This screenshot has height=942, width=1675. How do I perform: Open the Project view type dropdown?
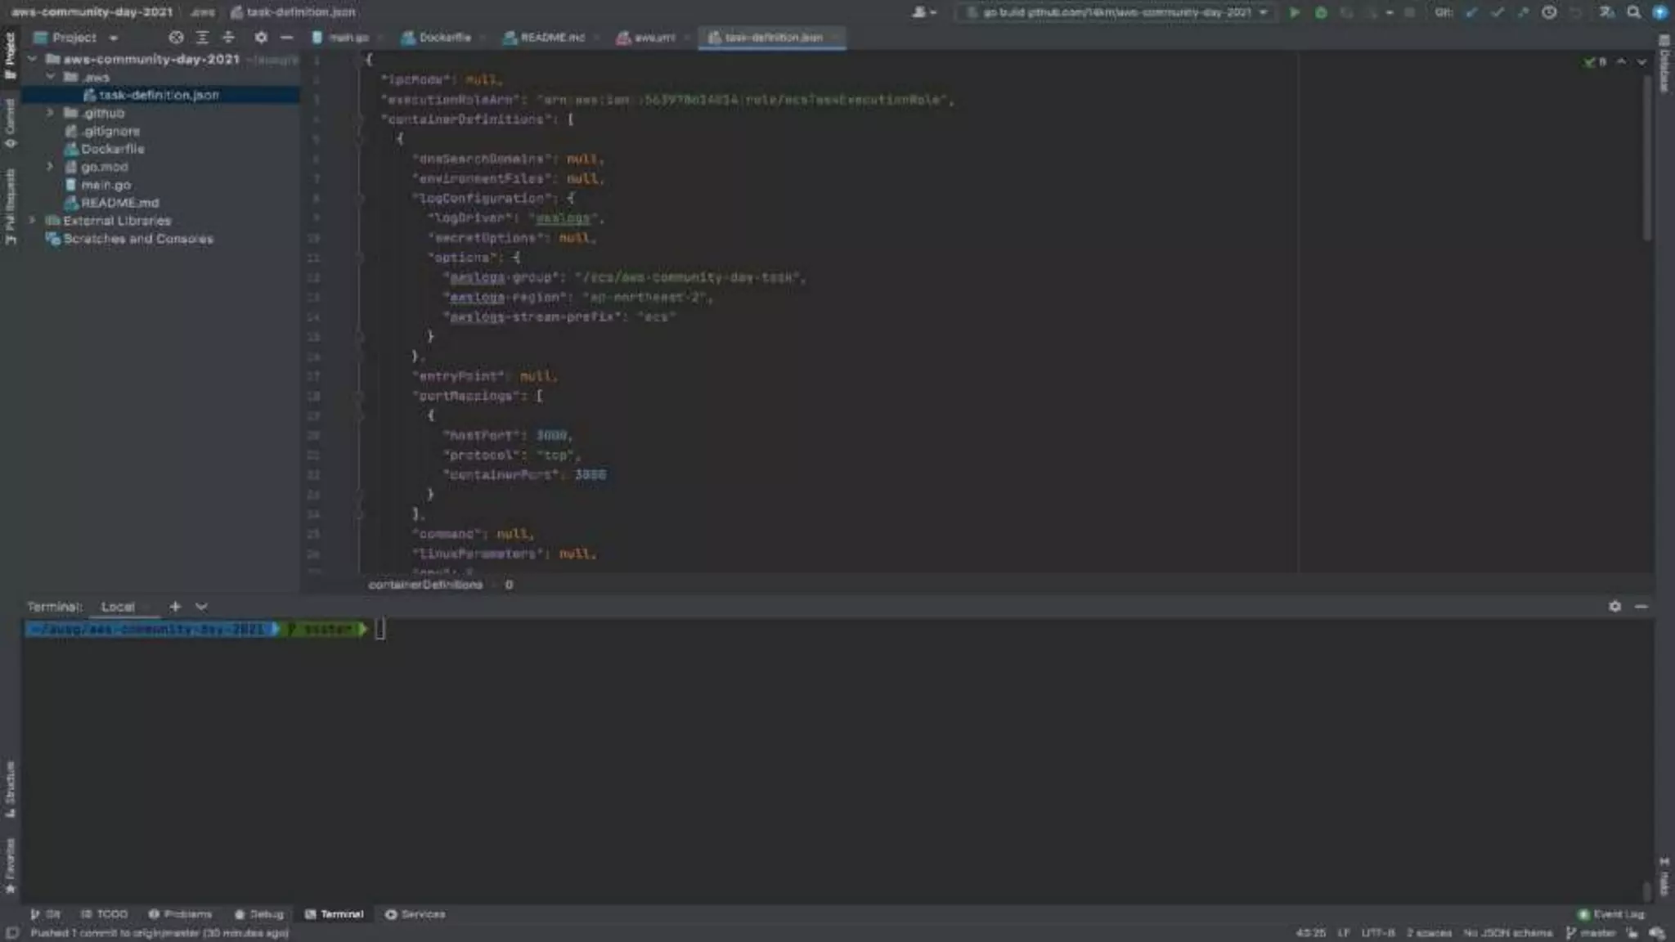pyautogui.click(x=114, y=38)
